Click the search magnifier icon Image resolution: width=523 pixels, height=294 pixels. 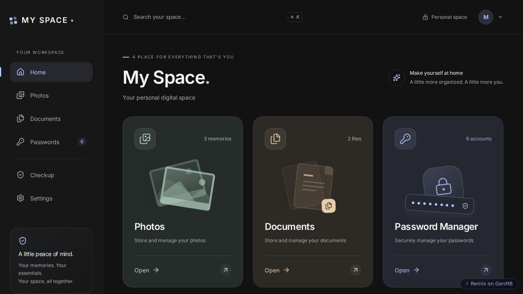(126, 17)
